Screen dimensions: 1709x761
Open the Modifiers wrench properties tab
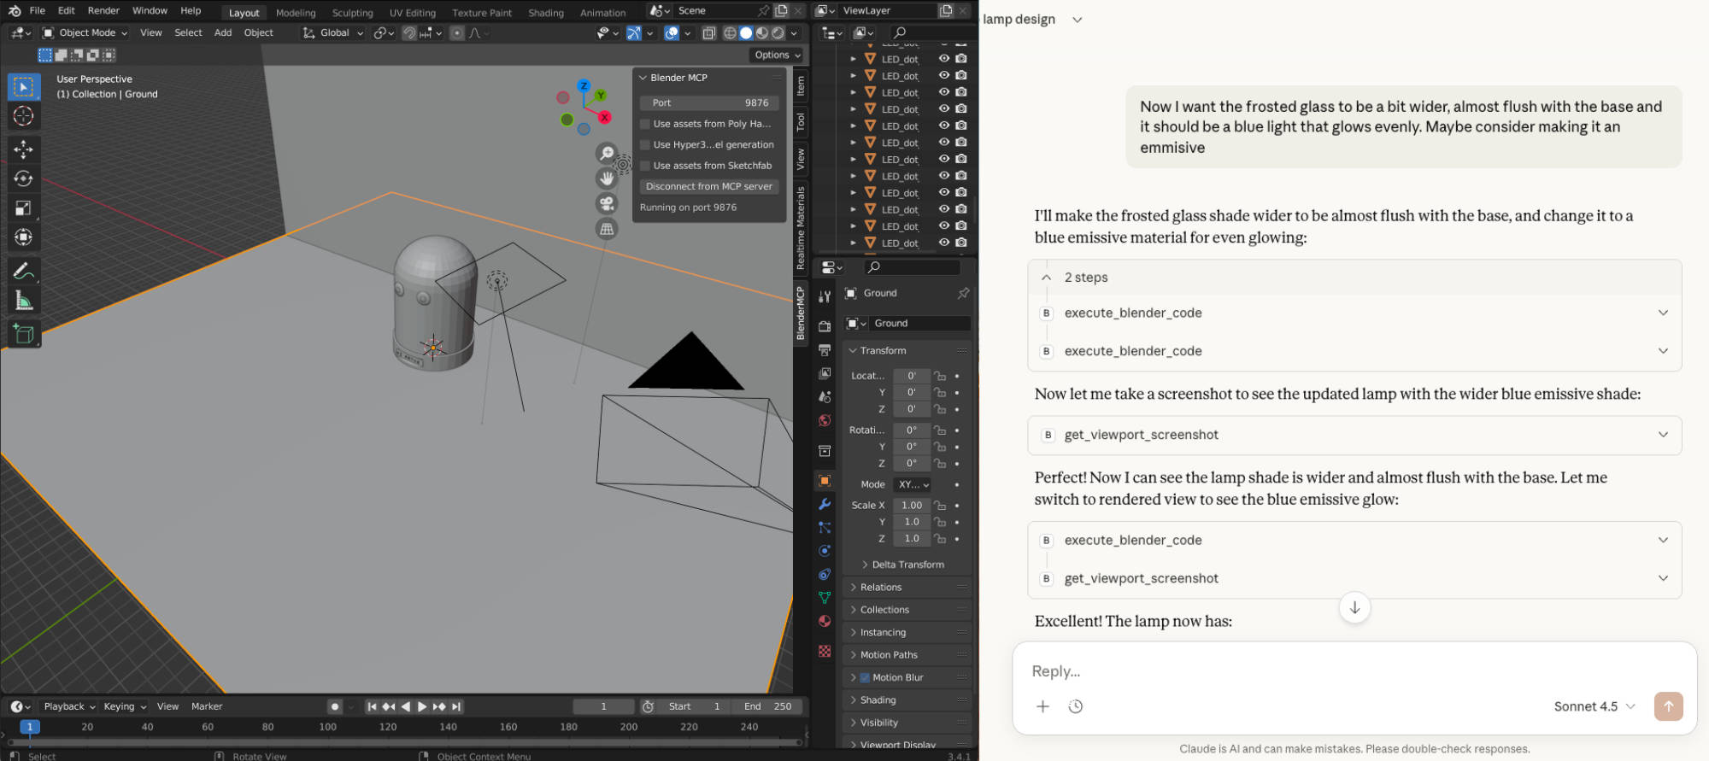pos(825,504)
